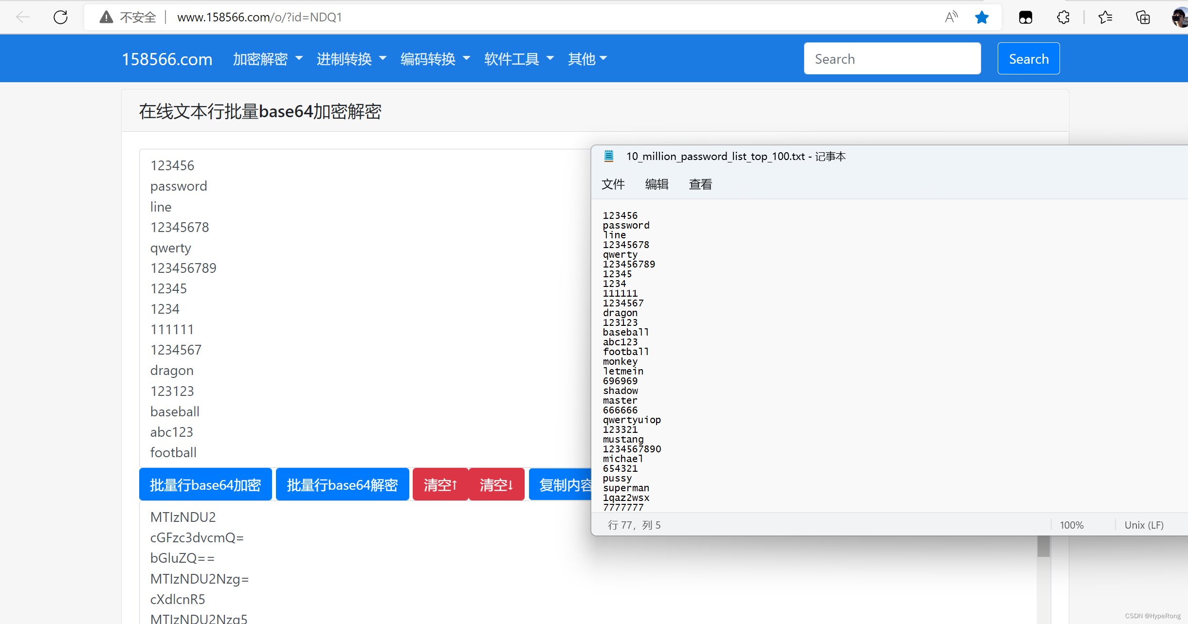Open the collections icon
The width and height of the screenshot is (1188, 624).
[1143, 18]
